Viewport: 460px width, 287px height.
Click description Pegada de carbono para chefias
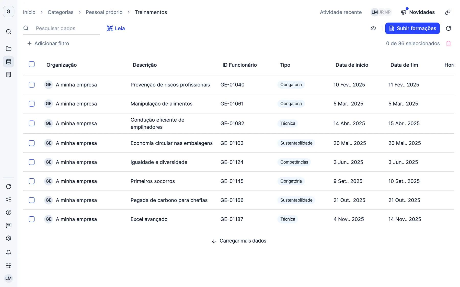coord(169,200)
